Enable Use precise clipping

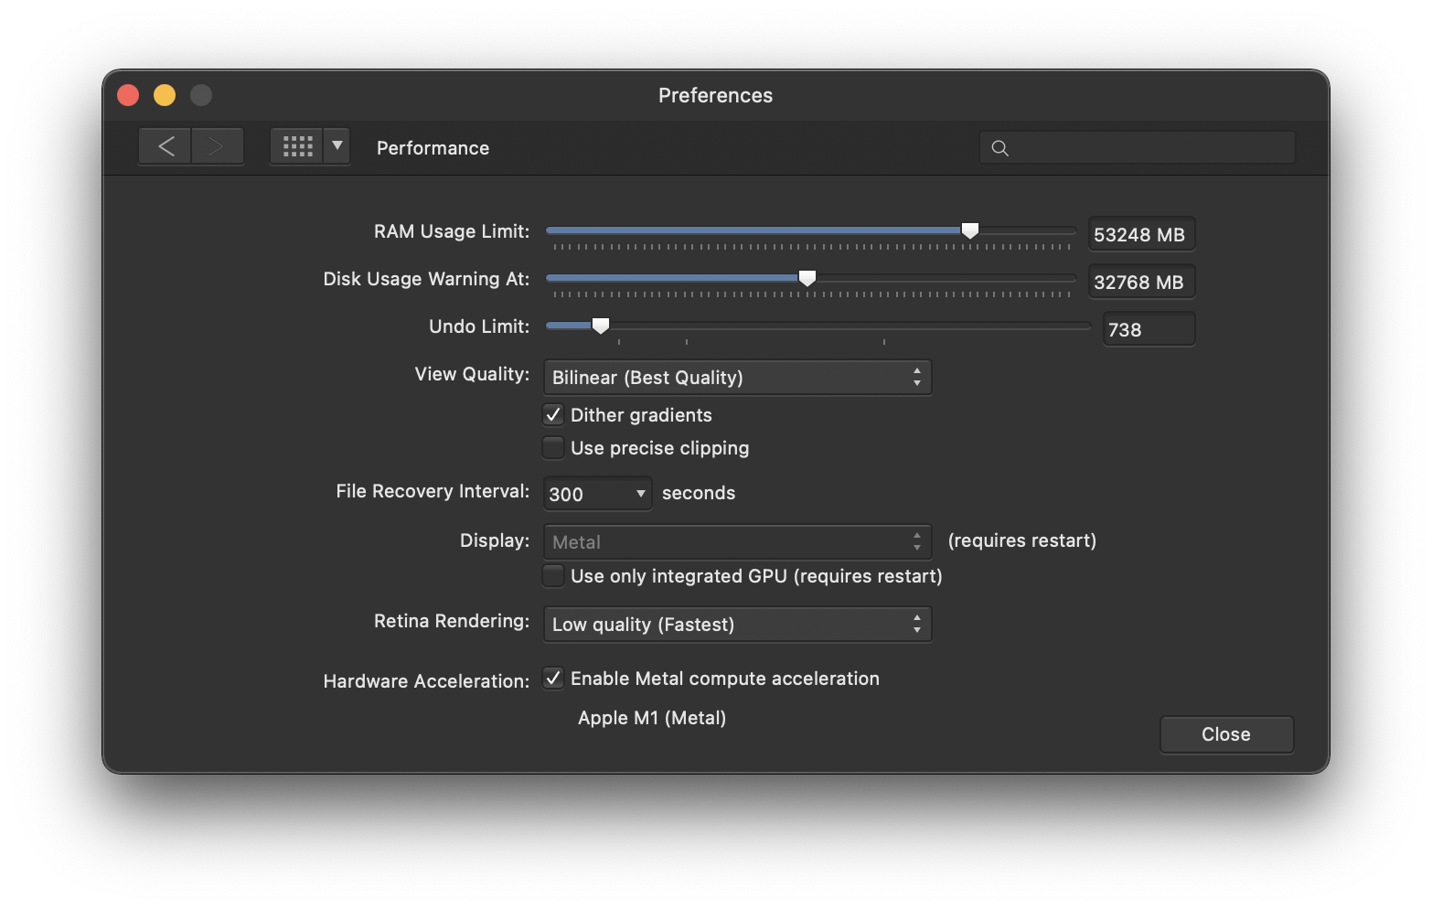553,447
